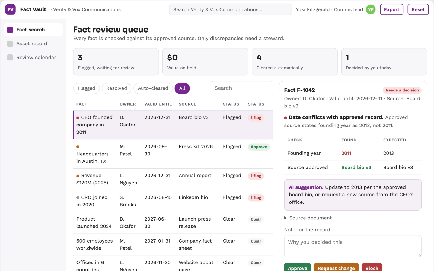434x271 pixels.
Task: Click the Reset button
Action: [x=418, y=9]
